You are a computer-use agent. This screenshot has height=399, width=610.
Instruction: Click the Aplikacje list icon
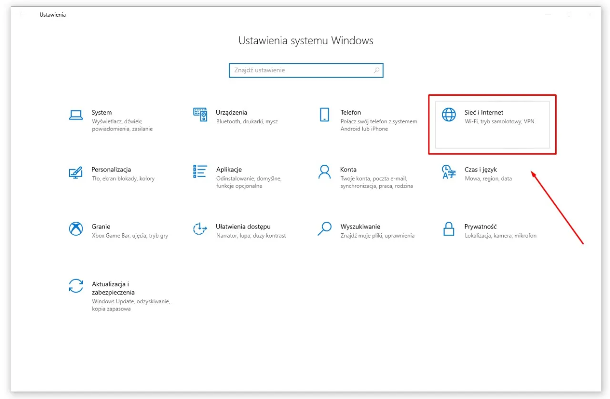[x=200, y=171]
